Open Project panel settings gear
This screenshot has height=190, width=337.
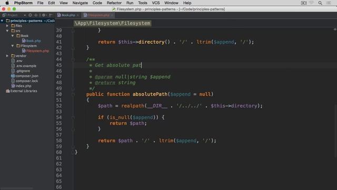point(44,15)
